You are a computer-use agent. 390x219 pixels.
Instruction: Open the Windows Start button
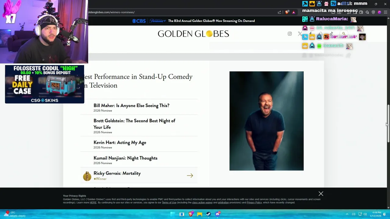tap(173, 214)
